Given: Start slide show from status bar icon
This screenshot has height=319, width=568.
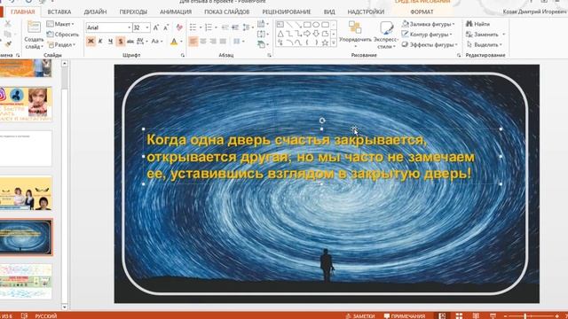Looking at the screenshot, I should point(493,315).
